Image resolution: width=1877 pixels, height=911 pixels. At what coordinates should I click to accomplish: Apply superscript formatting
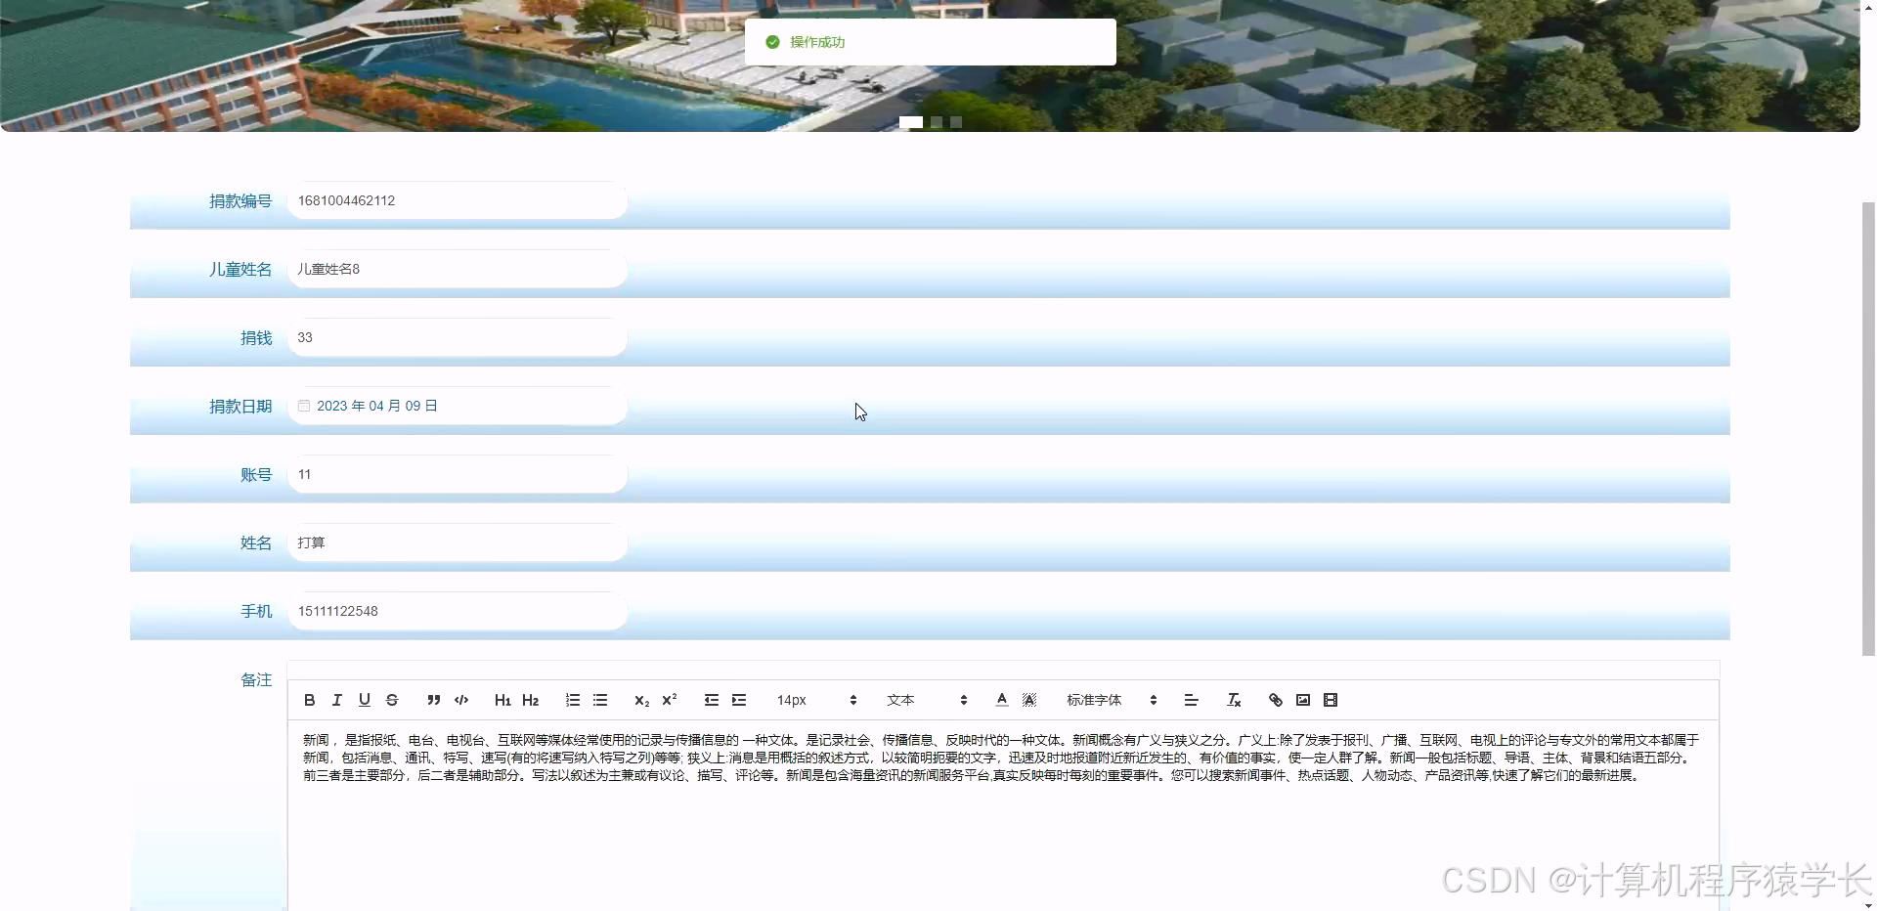(x=670, y=700)
